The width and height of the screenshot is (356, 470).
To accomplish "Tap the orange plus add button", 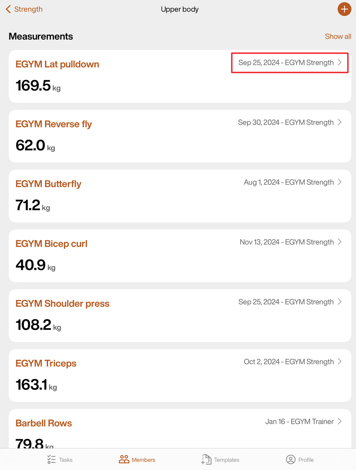I will (344, 9).
